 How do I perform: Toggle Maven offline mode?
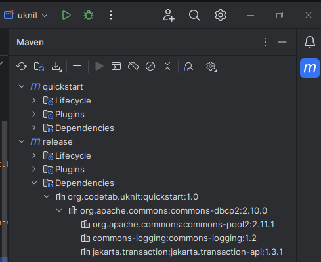[133, 66]
